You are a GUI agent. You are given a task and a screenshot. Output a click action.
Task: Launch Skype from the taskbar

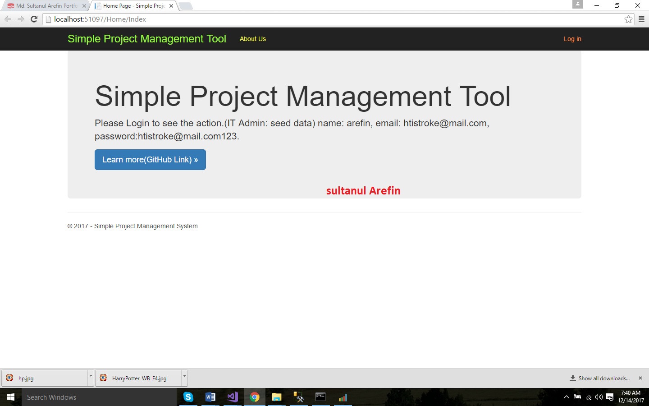pos(188,397)
